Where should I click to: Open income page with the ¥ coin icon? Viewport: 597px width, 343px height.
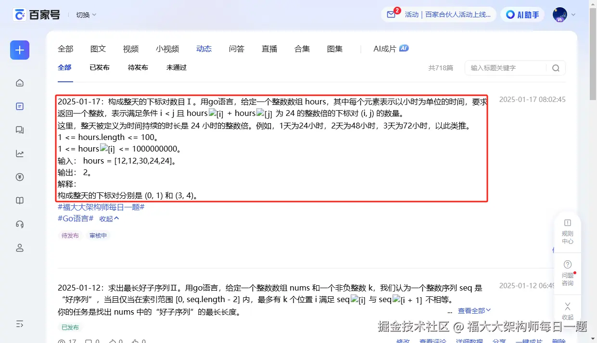19,177
